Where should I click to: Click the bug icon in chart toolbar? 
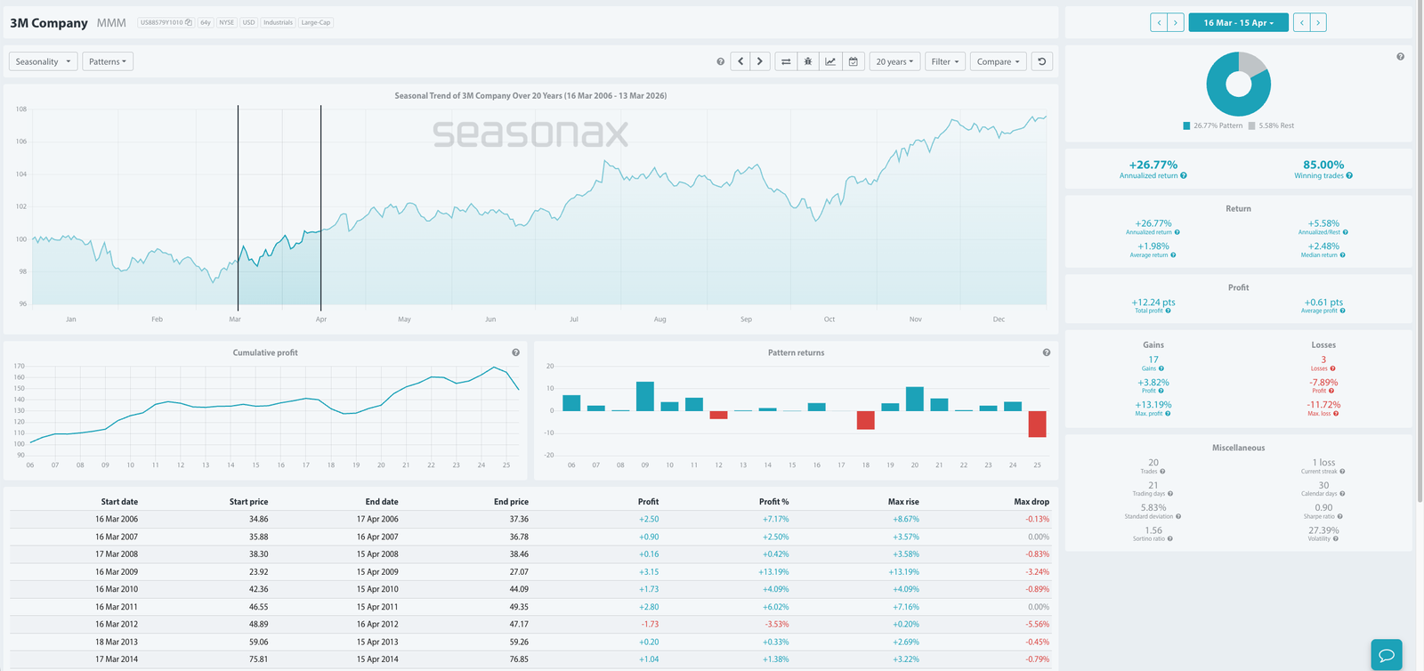click(808, 61)
